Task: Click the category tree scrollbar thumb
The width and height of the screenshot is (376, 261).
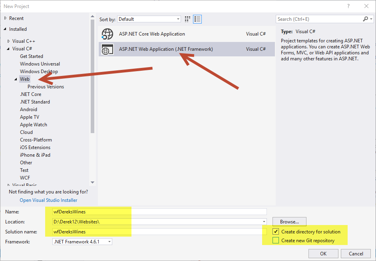Action: tap(92, 76)
